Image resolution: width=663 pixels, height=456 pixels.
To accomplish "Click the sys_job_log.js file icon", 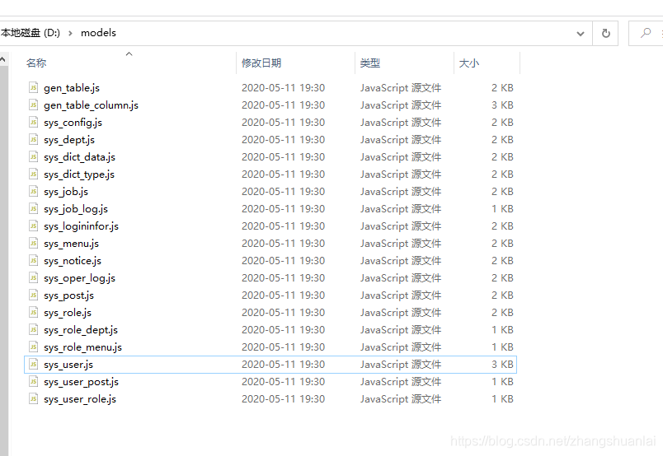I will [34, 208].
